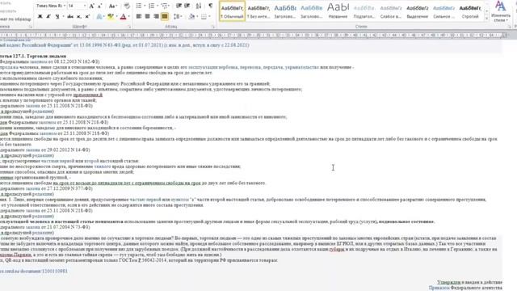Toggle italic formatting (К)

(48, 16)
